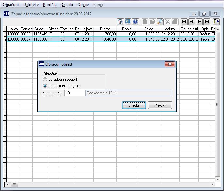
Task: Click the Vrsta obrač. input field
Action: coord(75,93)
